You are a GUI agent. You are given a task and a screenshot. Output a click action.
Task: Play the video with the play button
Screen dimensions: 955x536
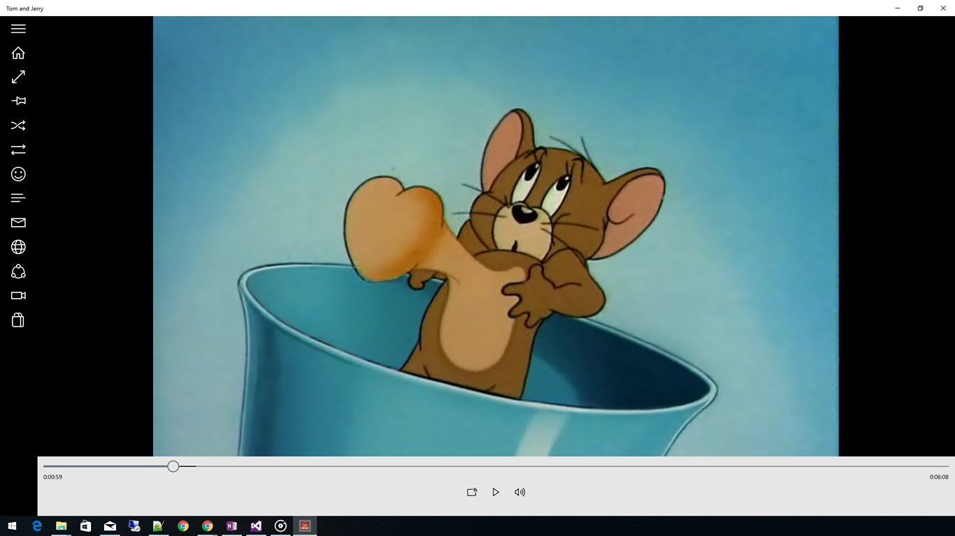(496, 492)
